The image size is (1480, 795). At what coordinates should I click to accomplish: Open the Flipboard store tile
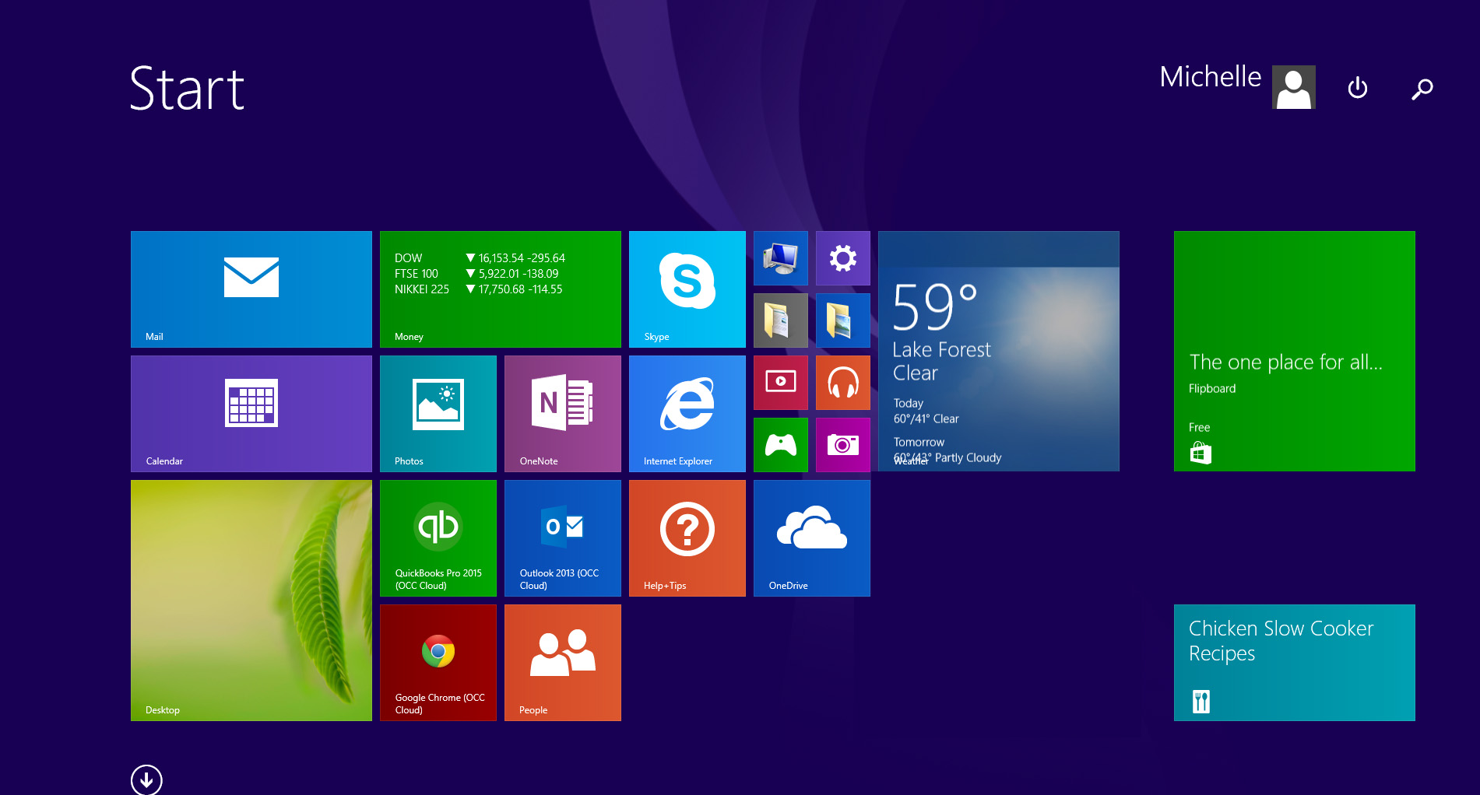[1294, 351]
